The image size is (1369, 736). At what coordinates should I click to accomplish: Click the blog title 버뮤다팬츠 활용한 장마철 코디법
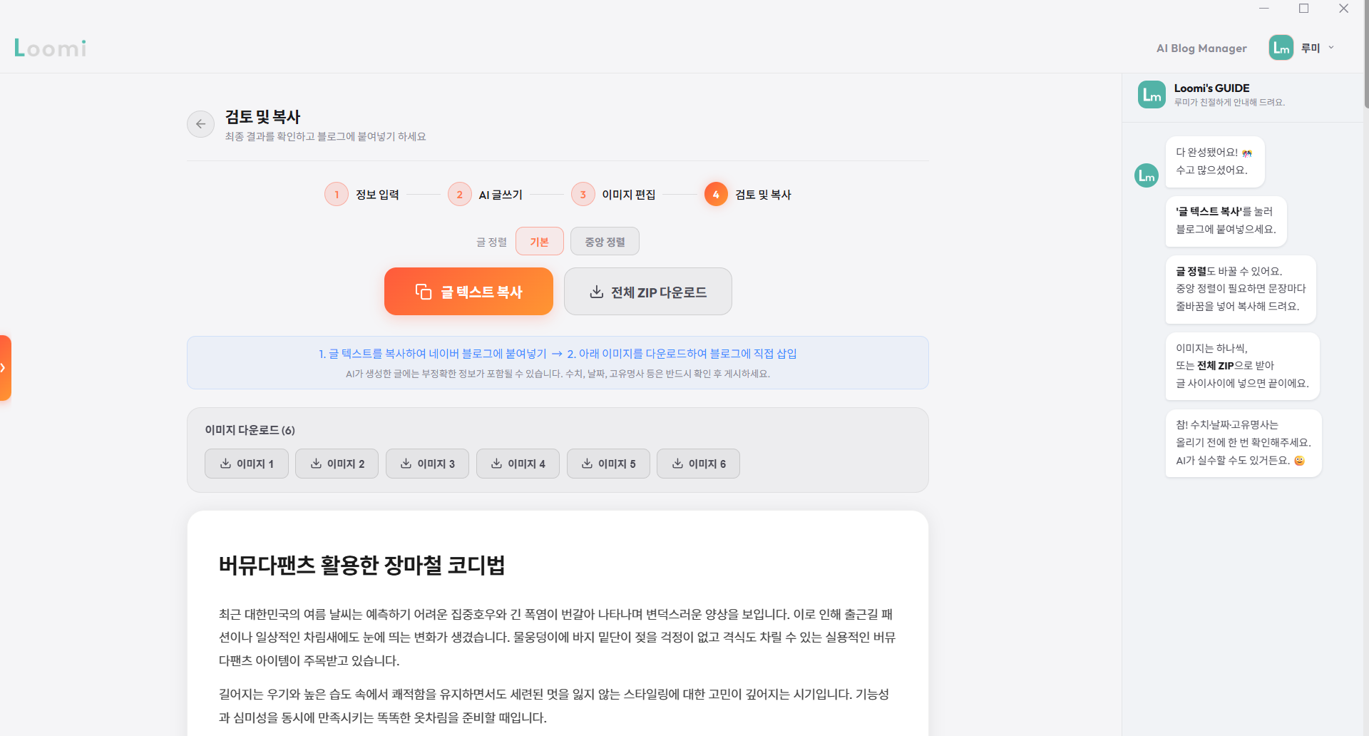click(362, 565)
